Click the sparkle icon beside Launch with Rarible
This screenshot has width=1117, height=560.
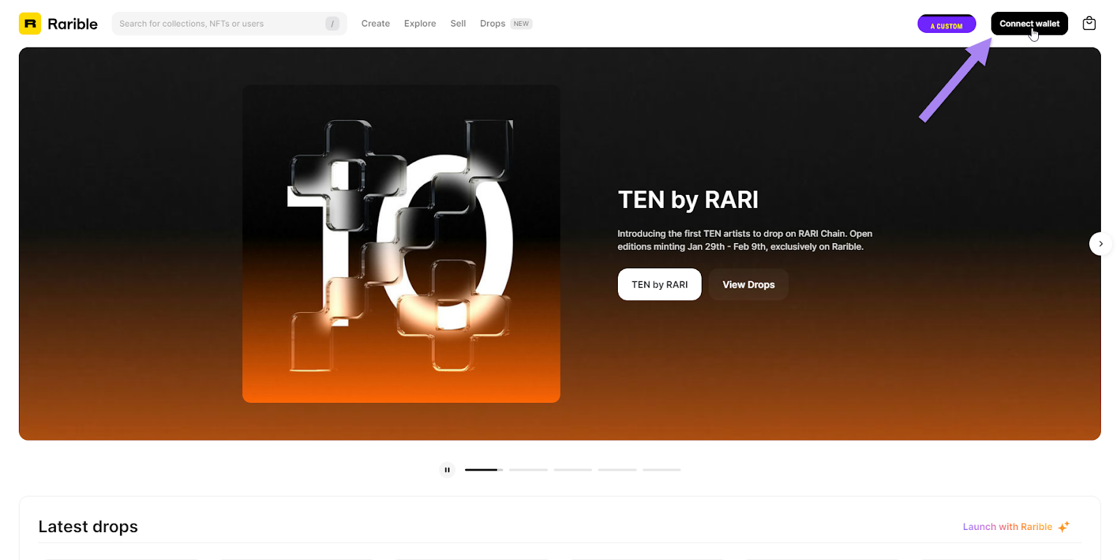(x=1063, y=527)
